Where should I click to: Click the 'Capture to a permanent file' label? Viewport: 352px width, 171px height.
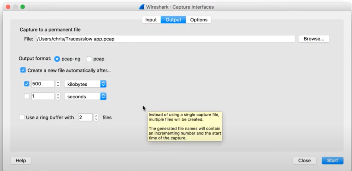point(50,29)
